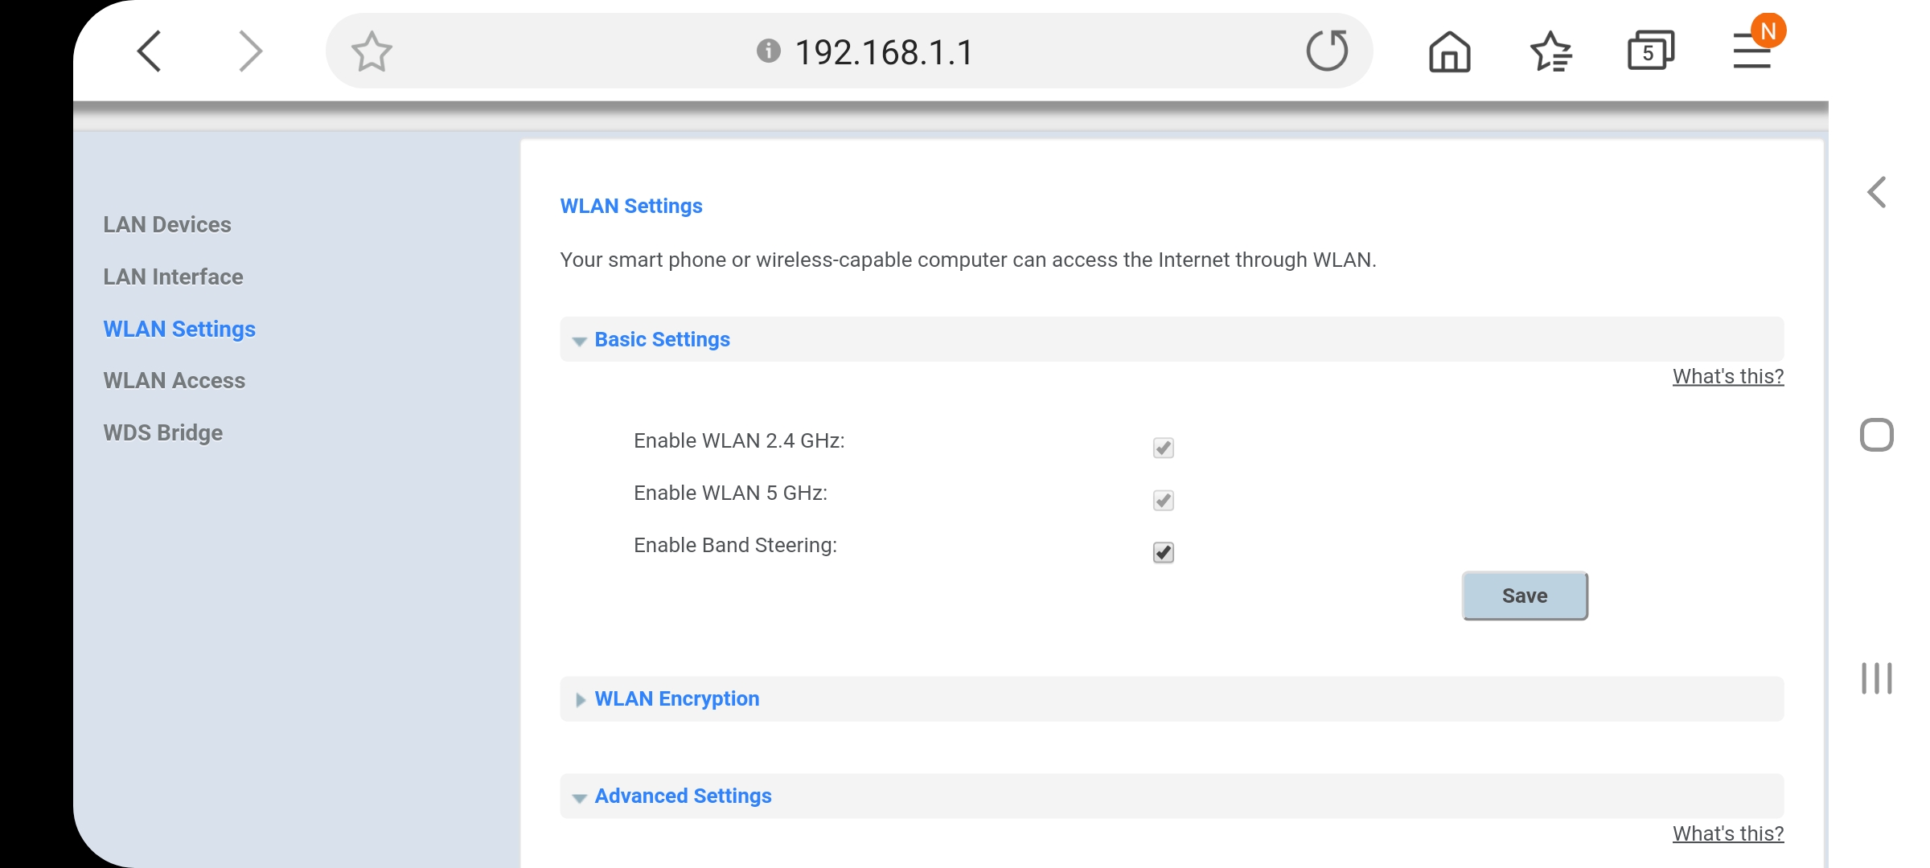Open LAN Devices in the sidebar
The width and height of the screenshot is (1930, 868).
click(167, 224)
